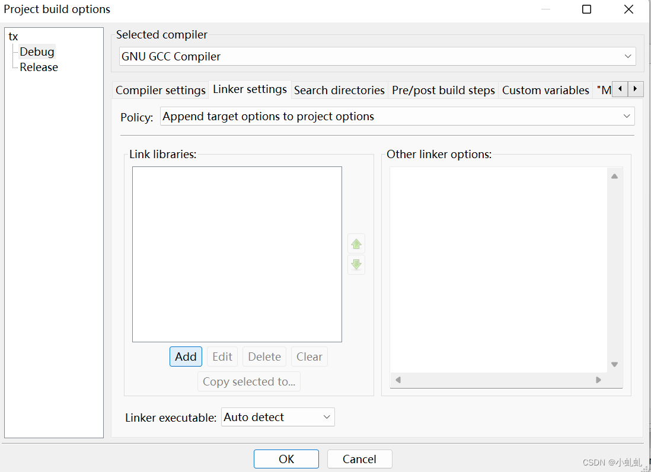
Task: Open the Search directories tab
Action: [339, 91]
